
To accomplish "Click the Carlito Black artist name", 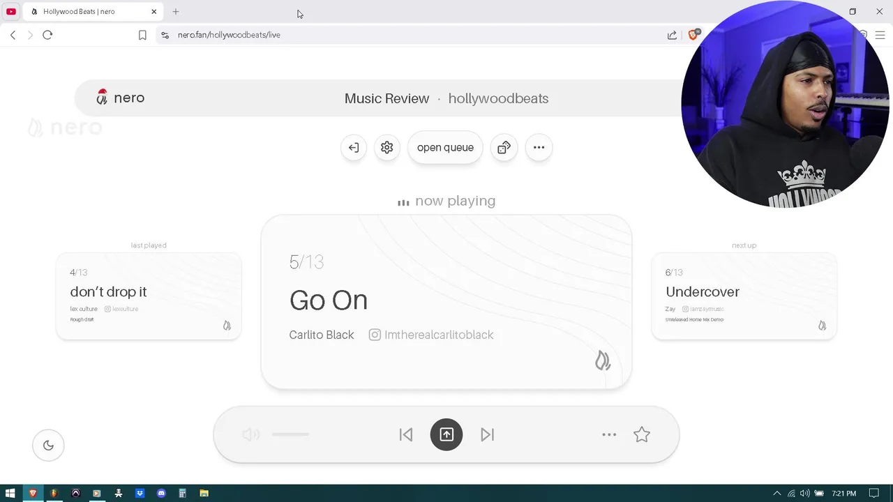I will point(322,335).
